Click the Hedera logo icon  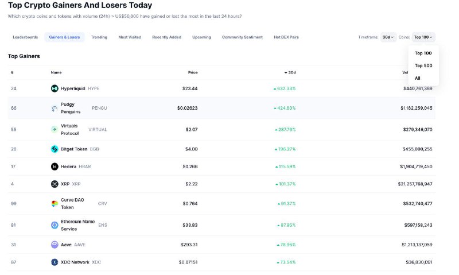[55, 166]
